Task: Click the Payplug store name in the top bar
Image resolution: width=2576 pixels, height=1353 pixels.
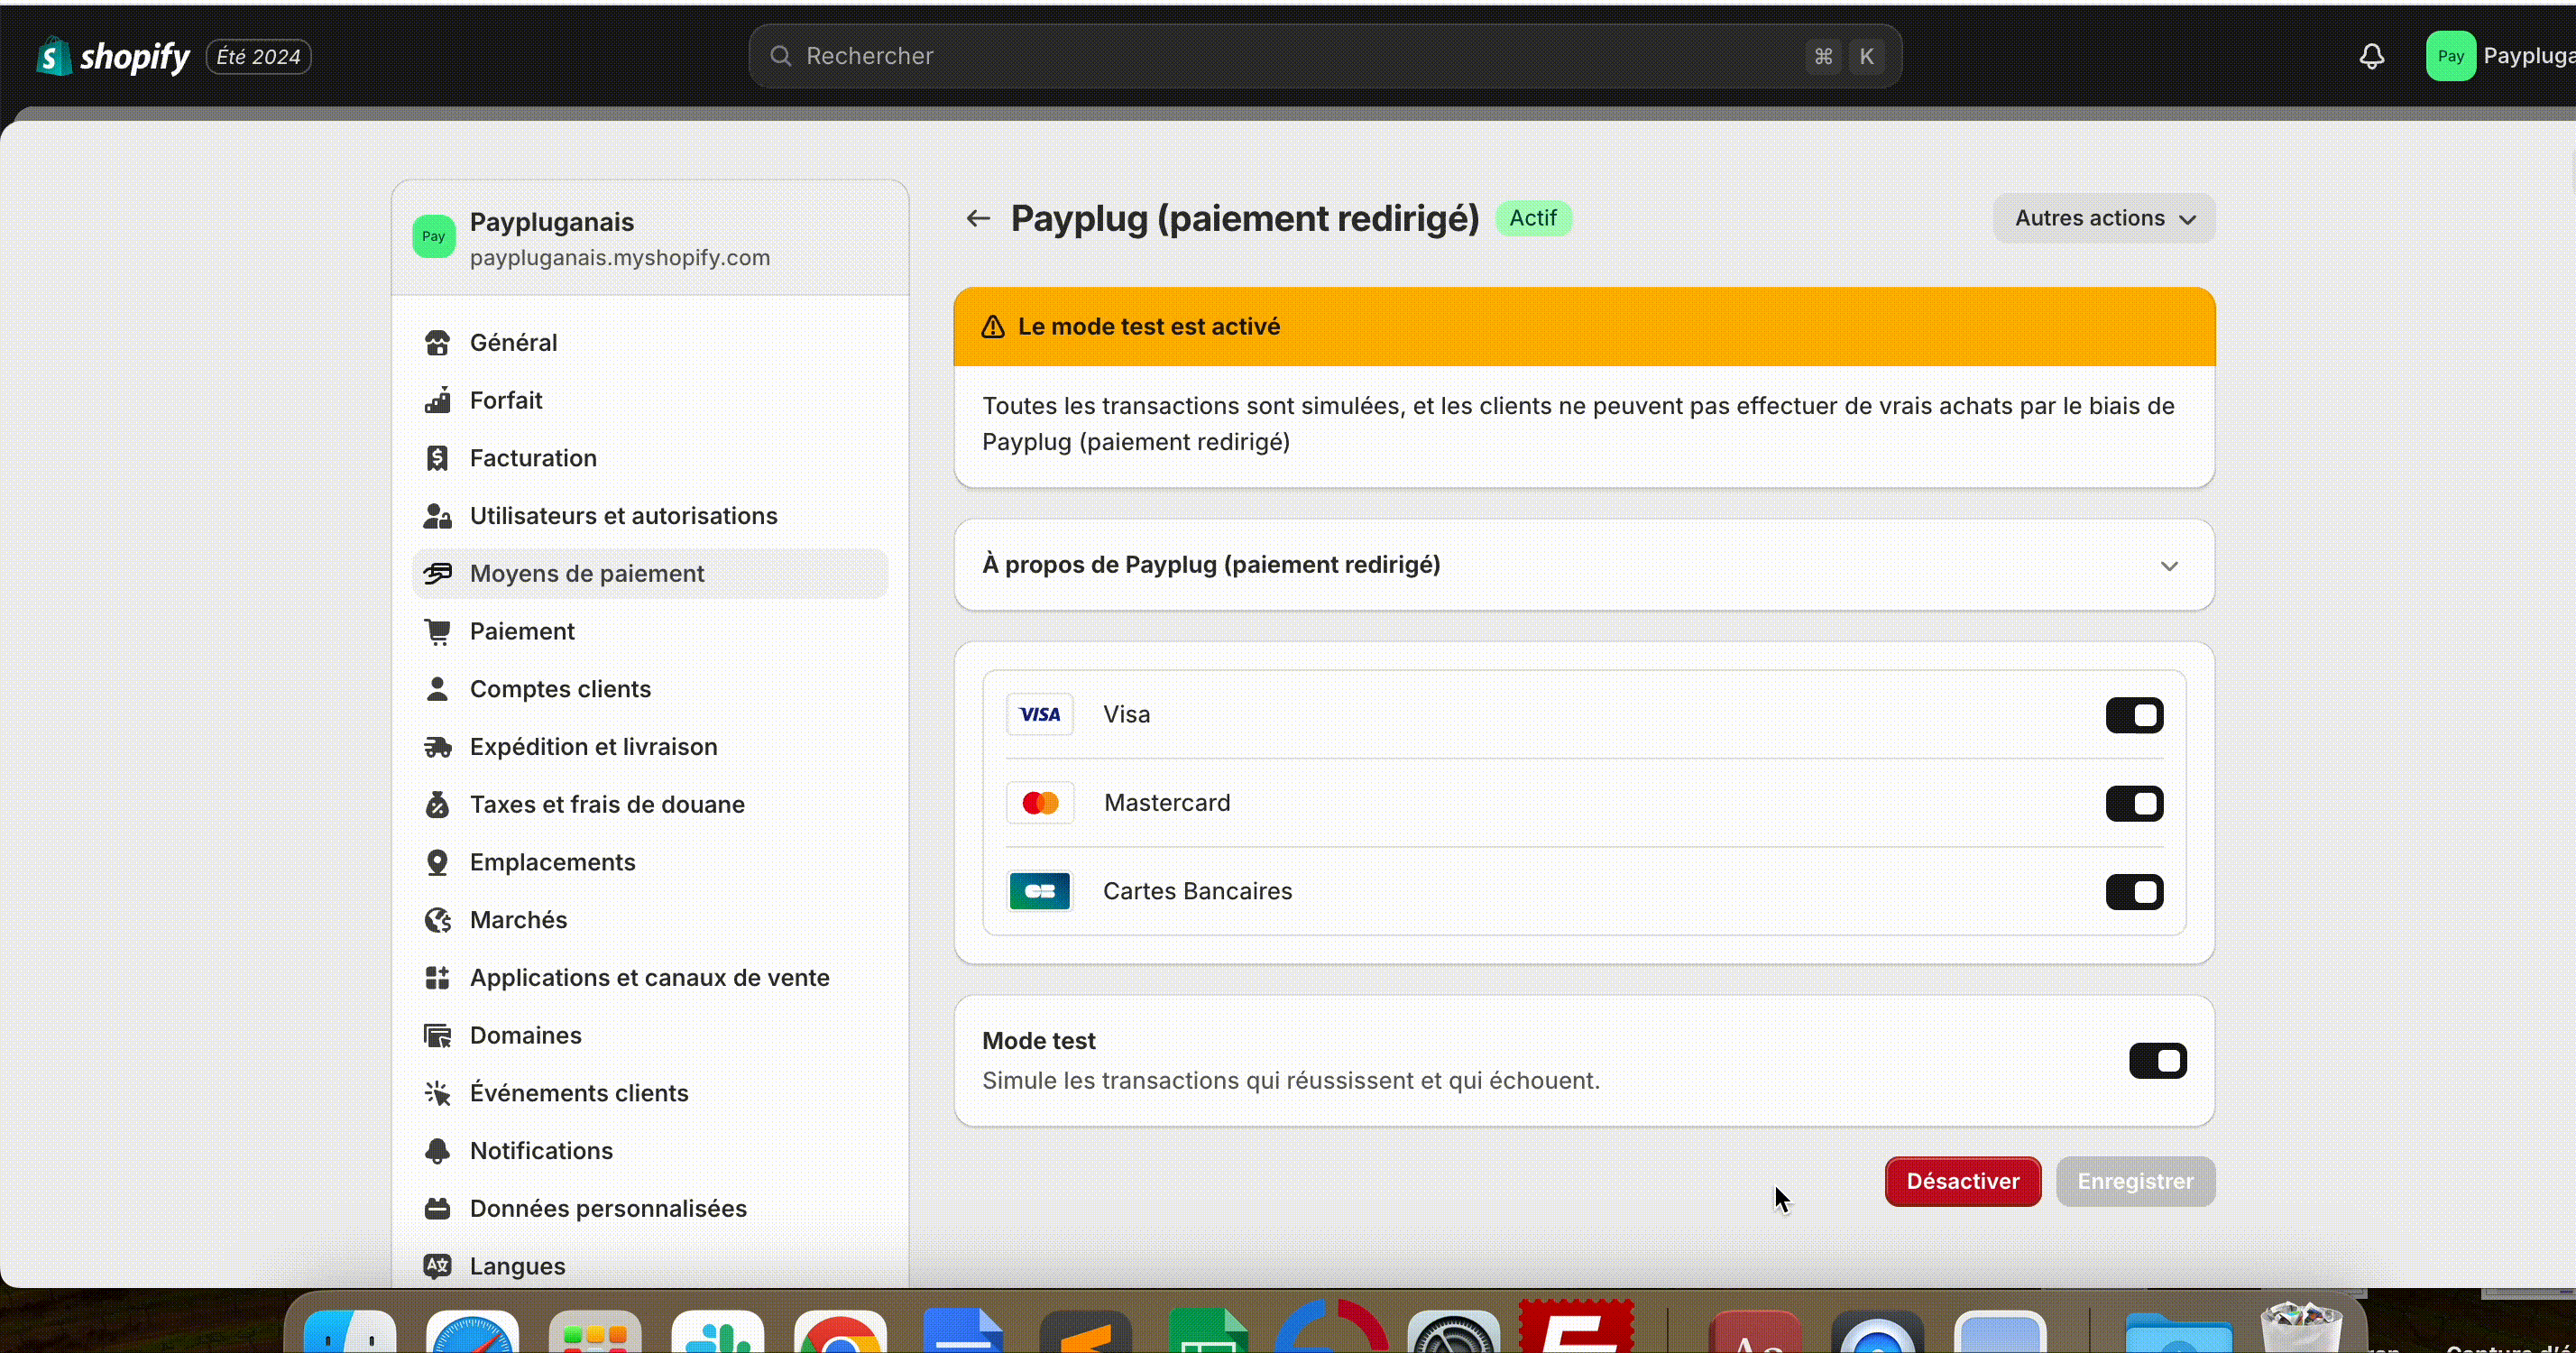Action: (2529, 56)
